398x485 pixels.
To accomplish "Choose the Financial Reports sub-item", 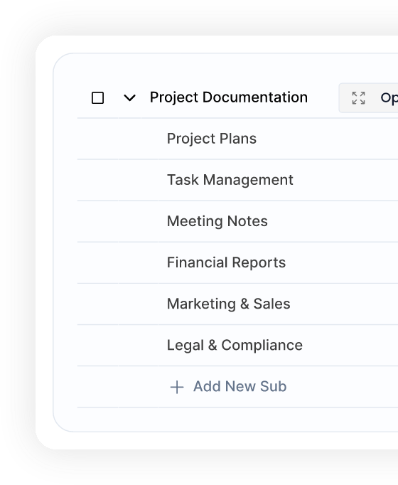I will tap(226, 262).
